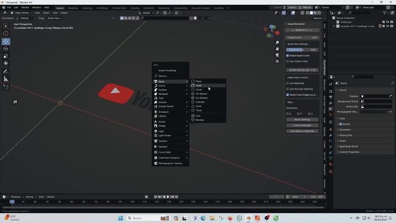This screenshot has height=223, width=396.
Task: Select Speaker in the Add menu
Action: (171, 147)
